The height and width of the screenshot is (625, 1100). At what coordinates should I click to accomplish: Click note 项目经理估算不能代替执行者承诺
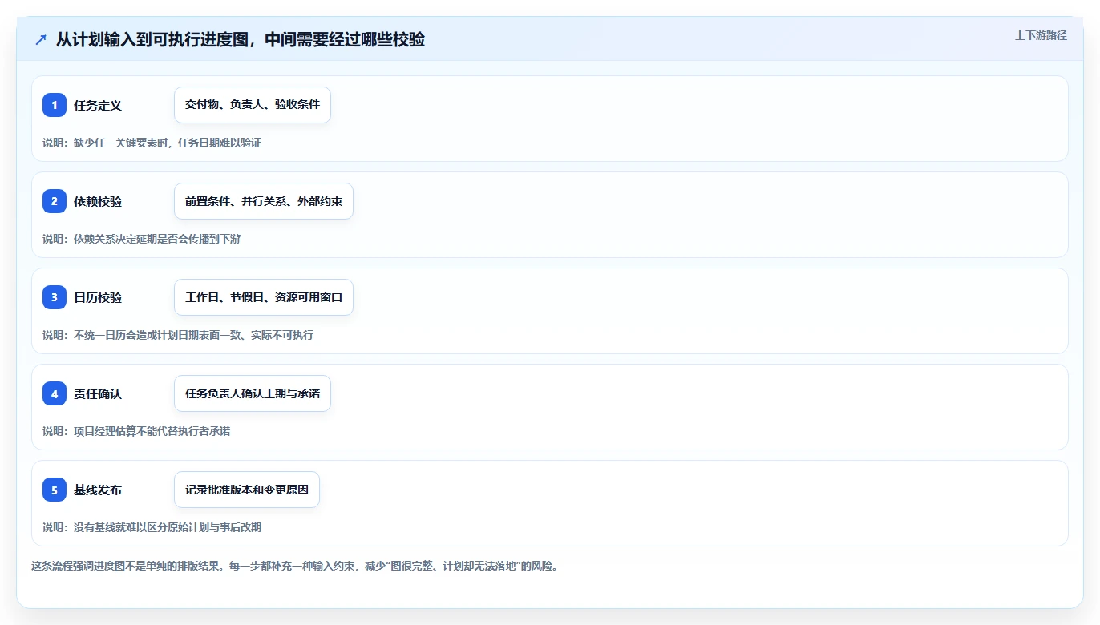[136, 431]
